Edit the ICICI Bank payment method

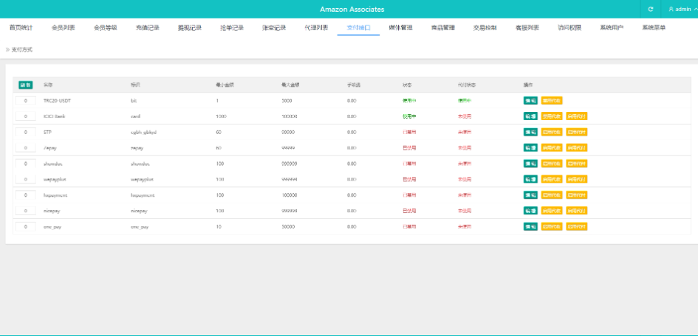coord(530,116)
